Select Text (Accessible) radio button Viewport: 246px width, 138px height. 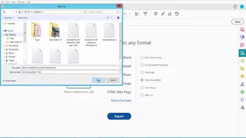(142, 80)
